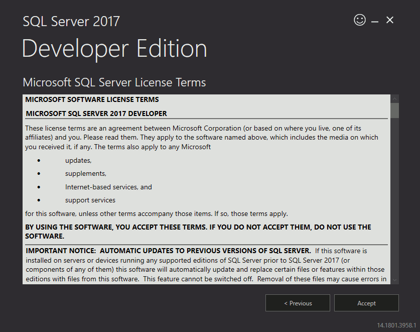Click the 'supplements,' bullet item

86,173
